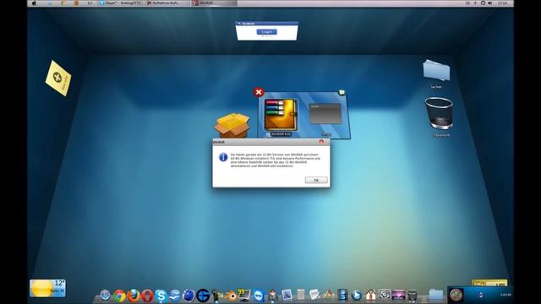This screenshot has height=304, width=541.
Task: Click the small folder icon on window corner
Action: click(x=342, y=92)
